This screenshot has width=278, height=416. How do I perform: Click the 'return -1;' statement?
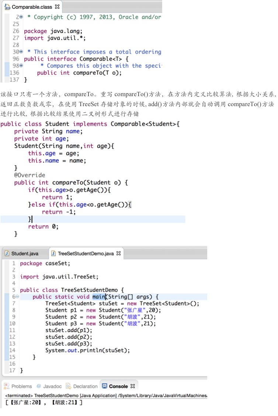[59, 212]
